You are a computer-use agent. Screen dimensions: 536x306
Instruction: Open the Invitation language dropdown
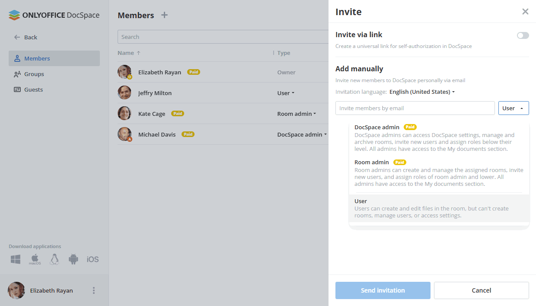422,92
